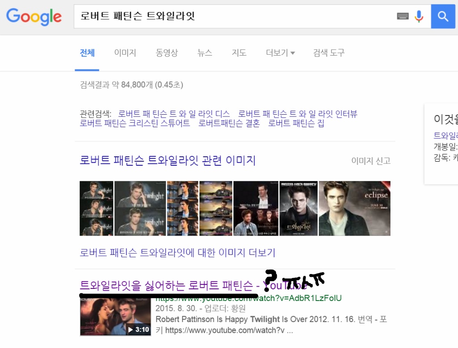Expand the 더보기 dropdown
458x348 pixels.
coord(280,53)
